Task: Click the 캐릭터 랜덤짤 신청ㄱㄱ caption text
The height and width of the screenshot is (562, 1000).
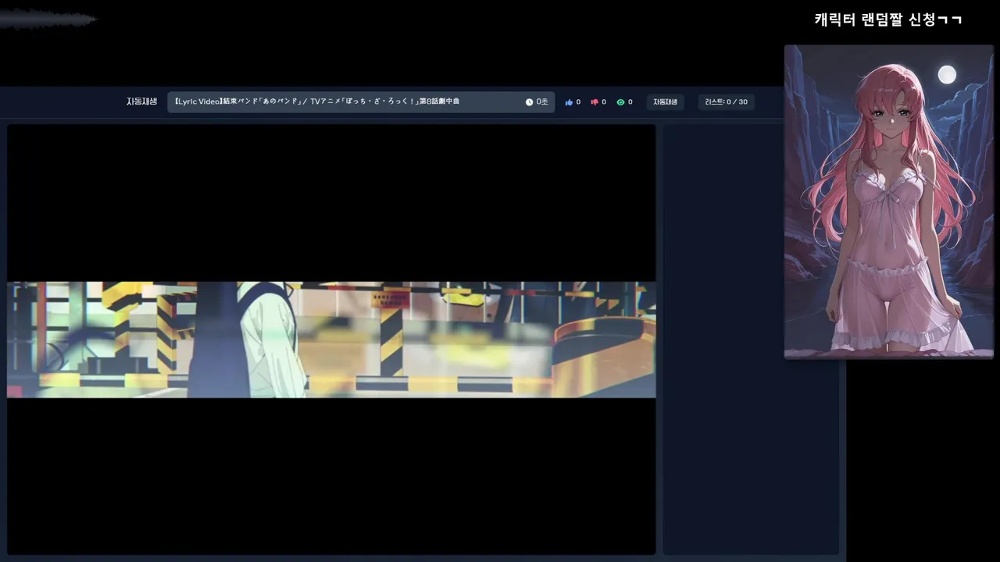Action: point(888,20)
